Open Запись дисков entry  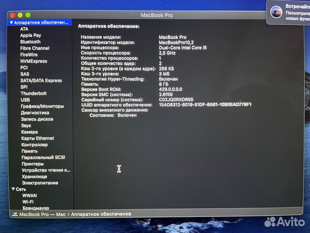(37, 119)
